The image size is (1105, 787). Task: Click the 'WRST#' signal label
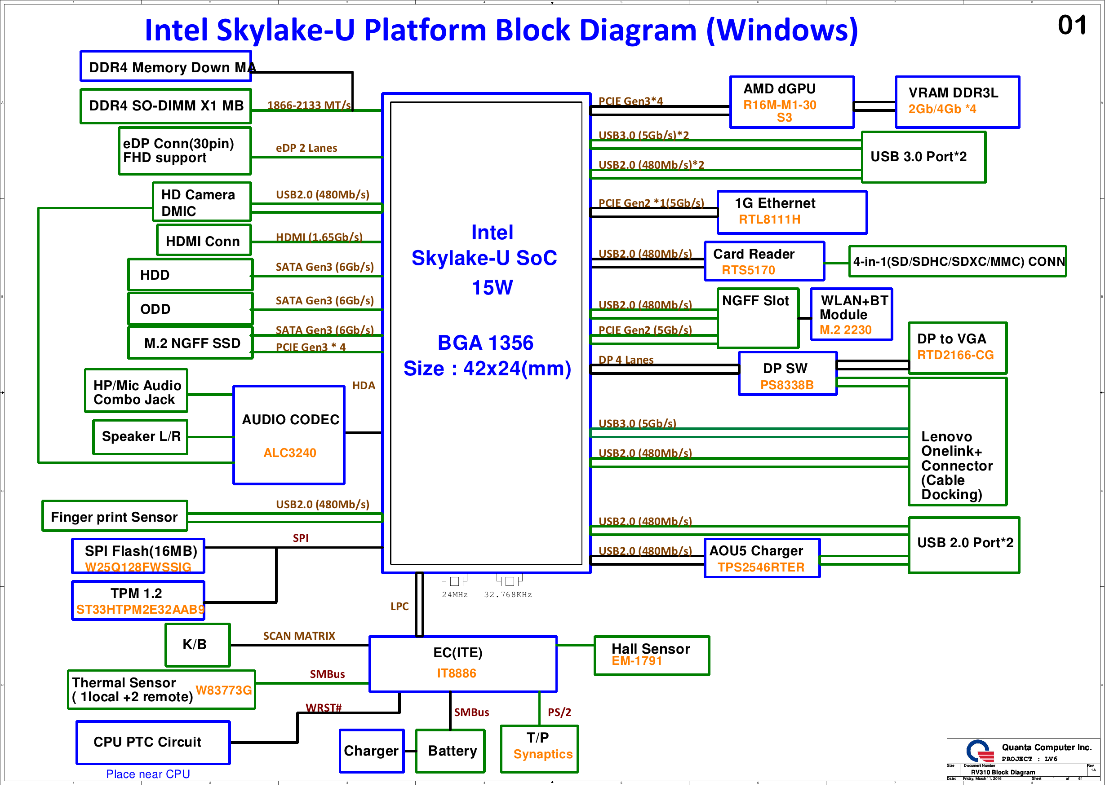324,708
